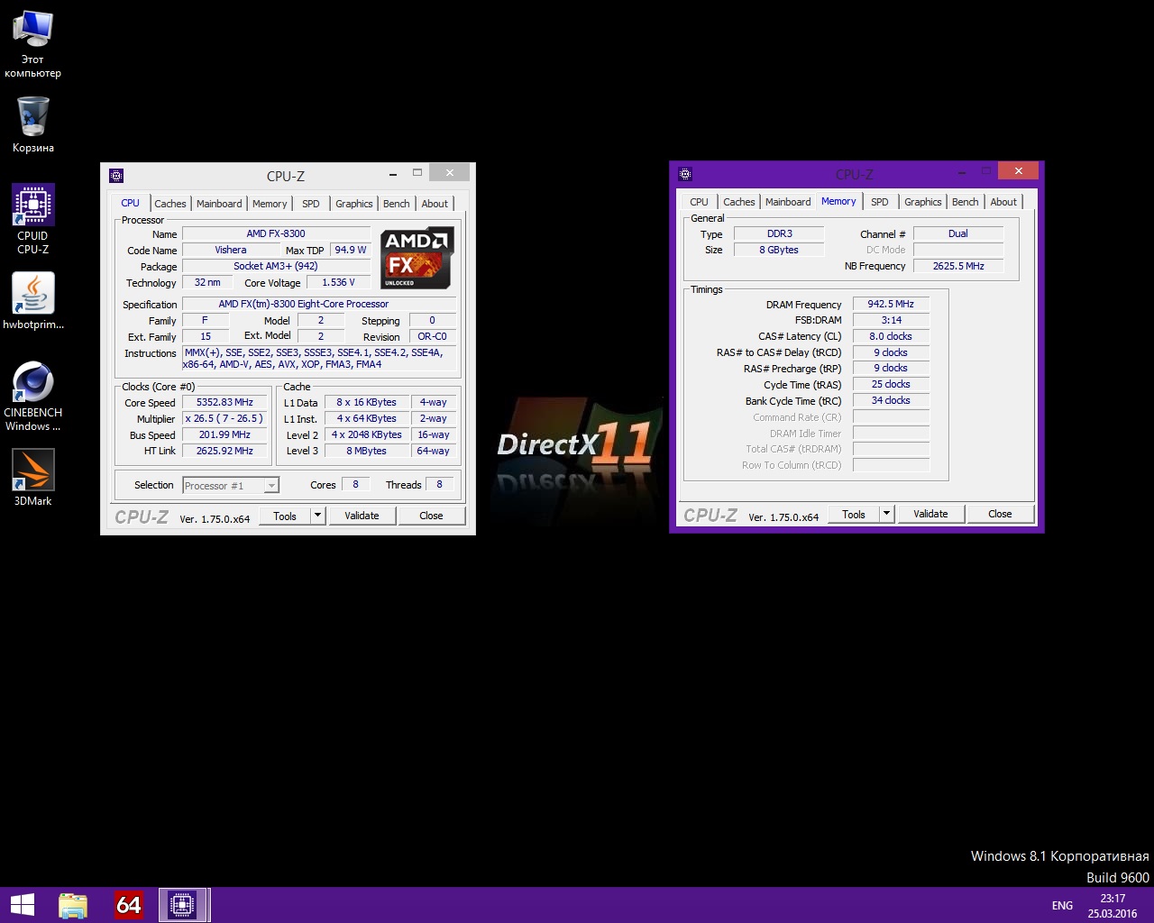Open About tab in the Memory CPU-Z window

point(1003,202)
